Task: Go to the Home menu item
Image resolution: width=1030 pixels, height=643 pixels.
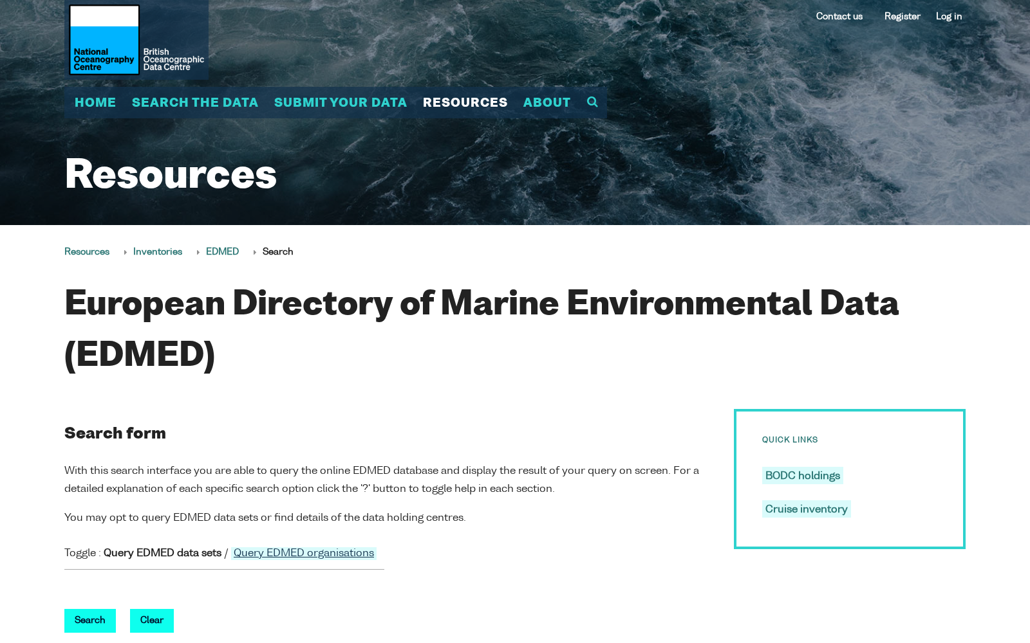Action: click(x=95, y=103)
